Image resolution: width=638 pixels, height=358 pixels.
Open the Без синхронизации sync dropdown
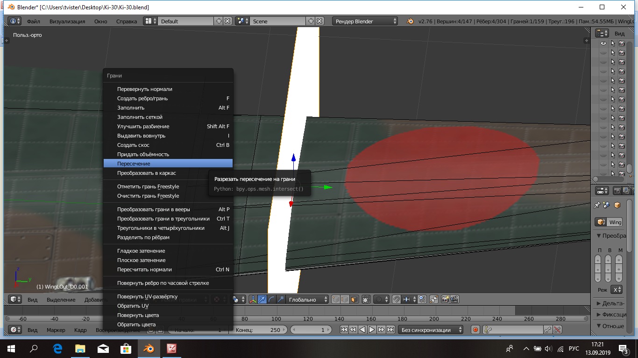click(431, 330)
